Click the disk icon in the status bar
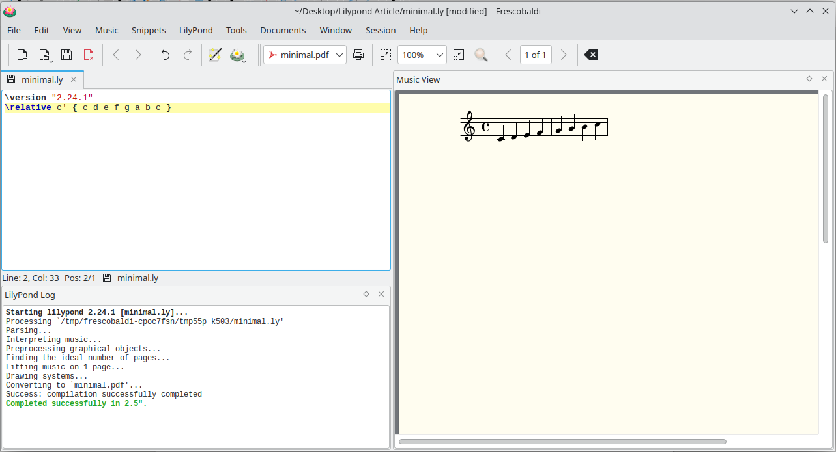 click(x=107, y=278)
